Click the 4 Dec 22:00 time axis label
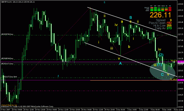The height and width of the screenshot is (111, 184). pos(178,110)
